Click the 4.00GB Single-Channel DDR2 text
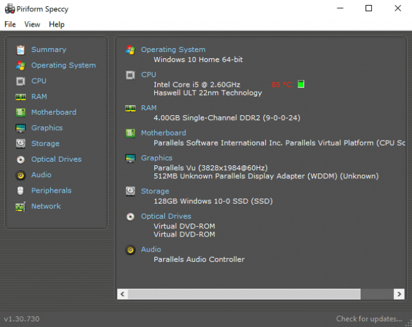 click(227, 118)
